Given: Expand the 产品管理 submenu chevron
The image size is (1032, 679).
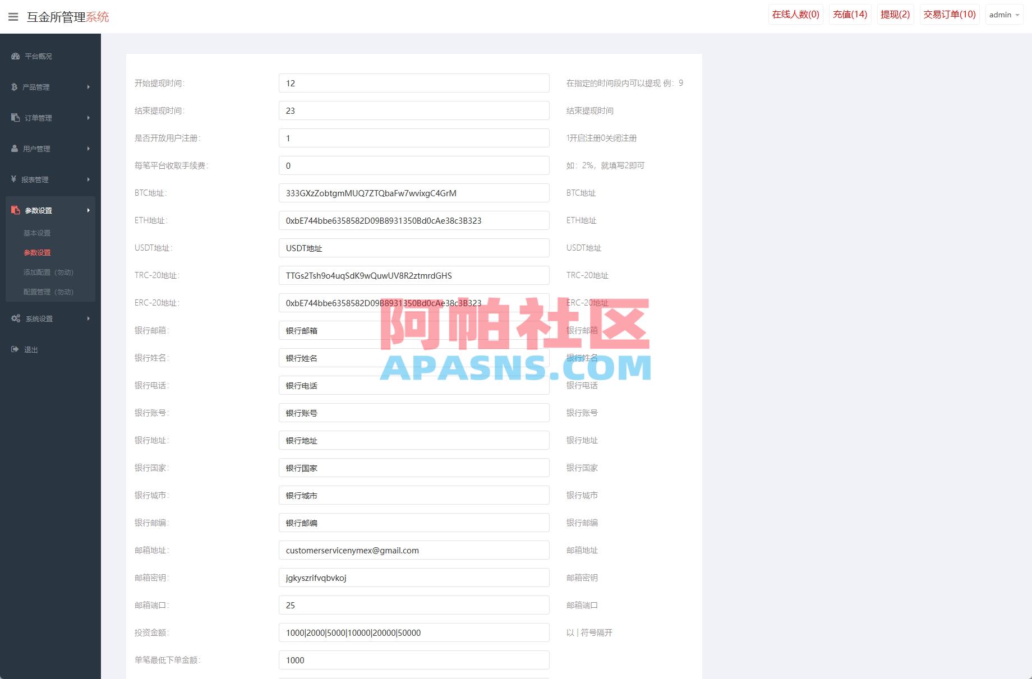Looking at the screenshot, I should tap(88, 87).
